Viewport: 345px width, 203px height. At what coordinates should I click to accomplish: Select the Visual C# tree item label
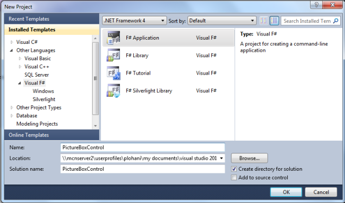pyautogui.click(x=27, y=42)
